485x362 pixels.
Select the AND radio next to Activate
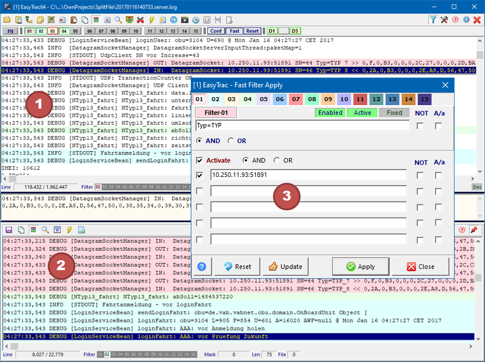(245, 160)
